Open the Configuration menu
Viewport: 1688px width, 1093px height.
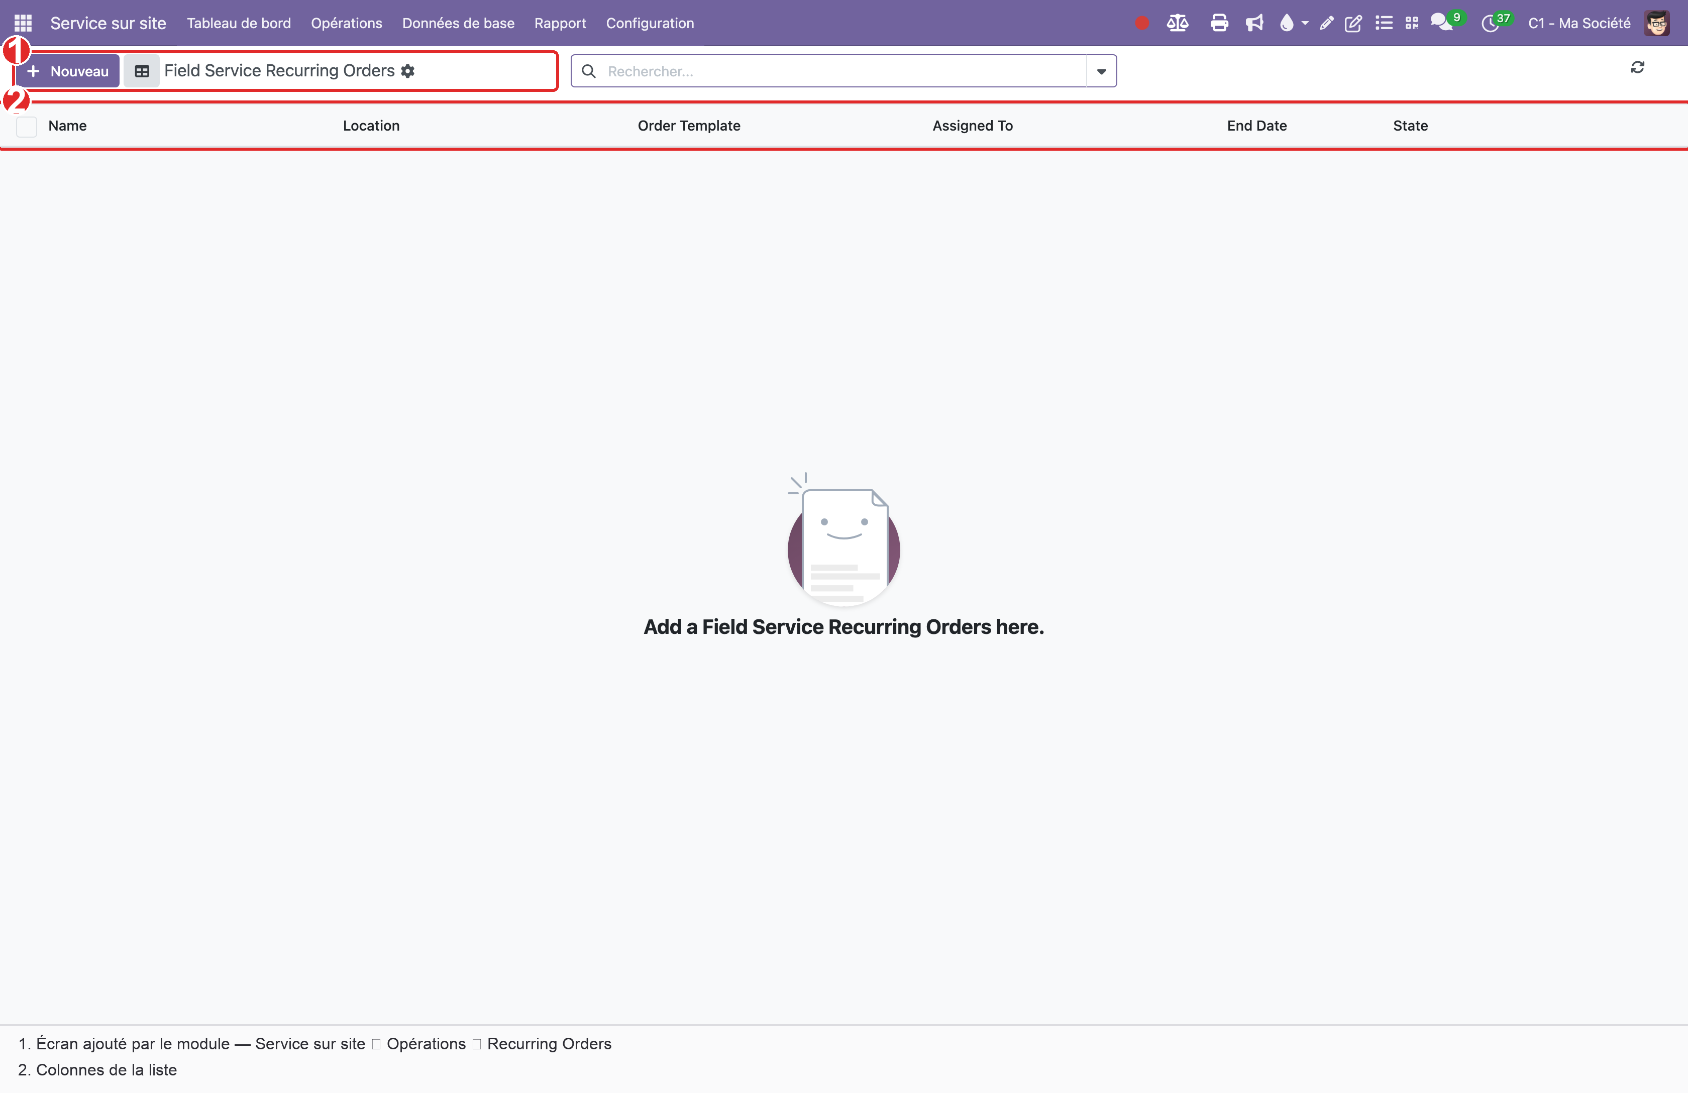pos(650,24)
